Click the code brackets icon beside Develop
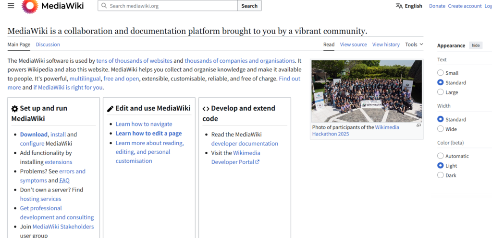Screen dimensions: 492x238 coord(206,109)
